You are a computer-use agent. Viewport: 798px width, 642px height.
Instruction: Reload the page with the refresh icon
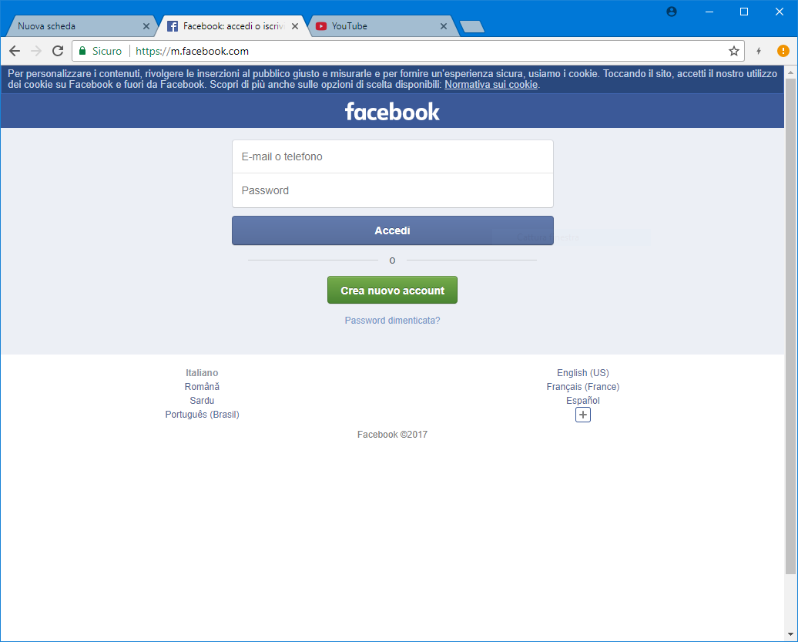click(58, 51)
